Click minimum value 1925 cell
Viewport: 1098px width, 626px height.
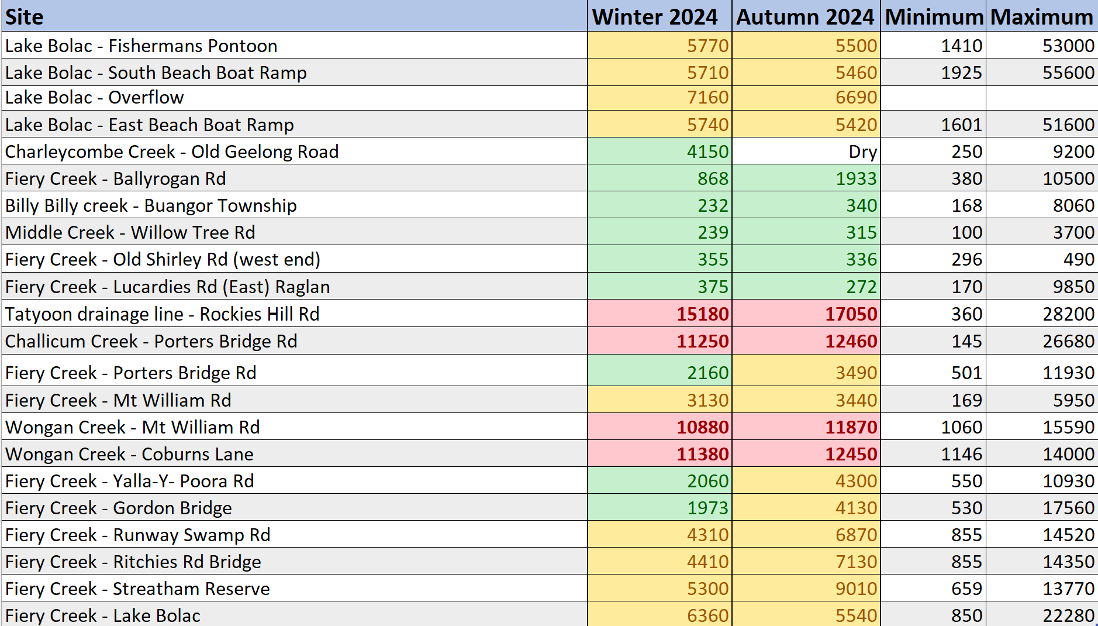(x=933, y=72)
